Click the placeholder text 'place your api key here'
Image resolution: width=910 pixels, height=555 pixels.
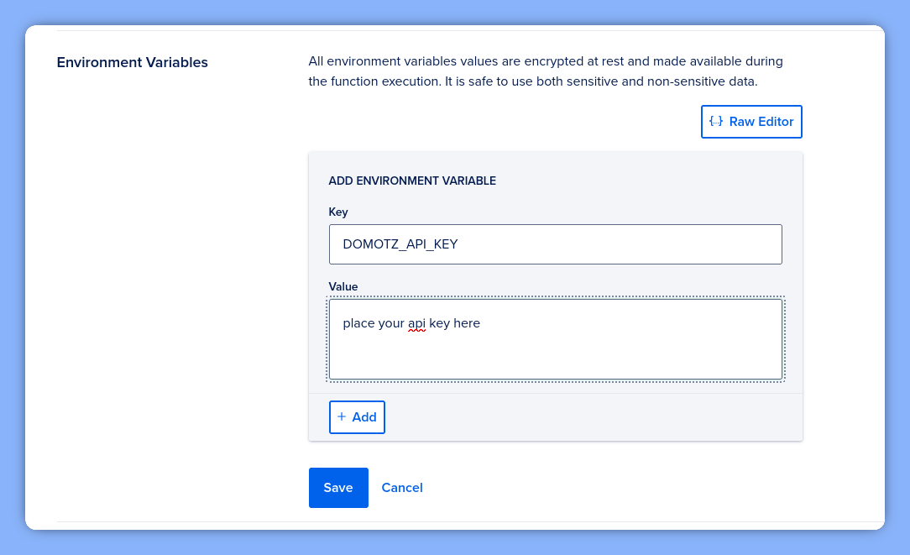click(x=411, y=322)
